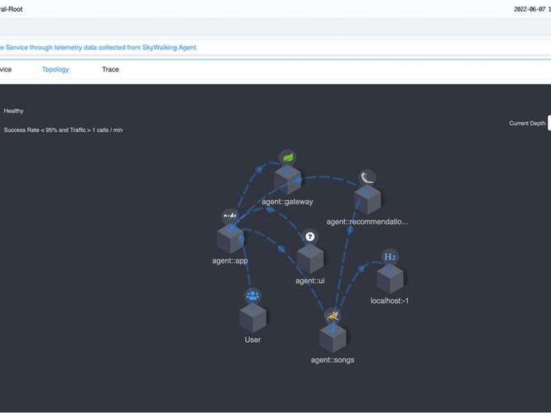Image resolution: width=551 pixels, height=413 pixels.
Task: Click the Node.js icon above agent::app
Action: [230, 216]
